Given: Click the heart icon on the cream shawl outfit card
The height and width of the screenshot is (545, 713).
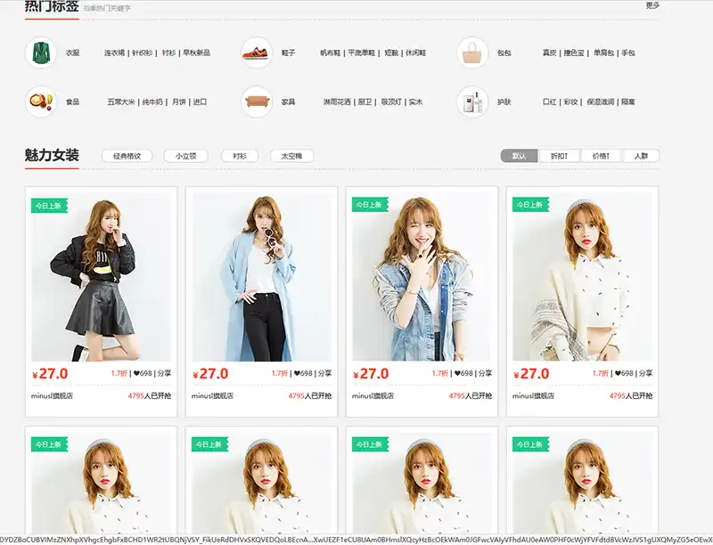Looking at the screenshot, I should click(618, 373).
